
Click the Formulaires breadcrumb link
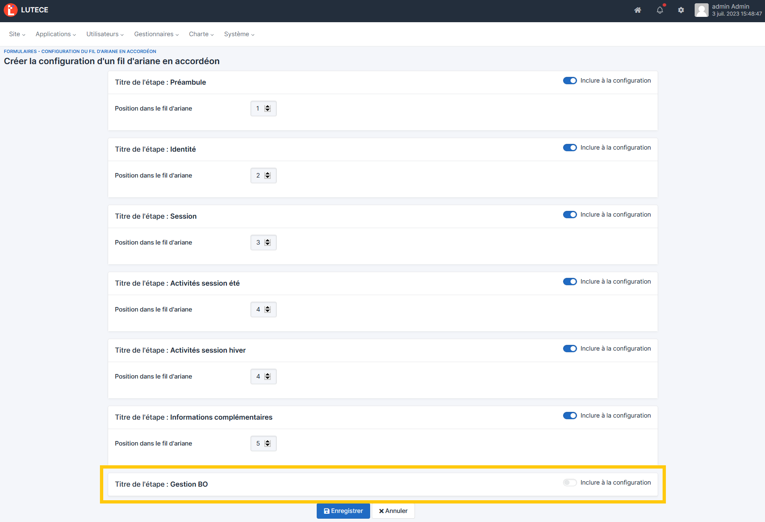coord(20,51)
